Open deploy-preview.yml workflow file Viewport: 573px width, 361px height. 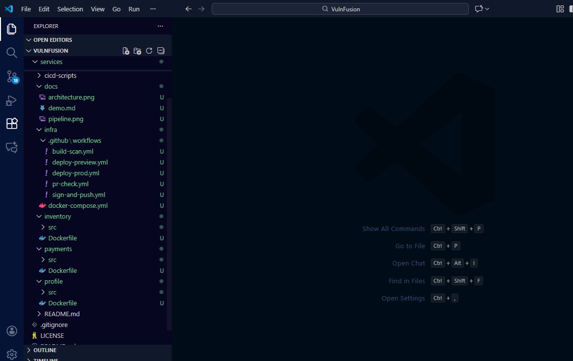[x=98, y=162]
